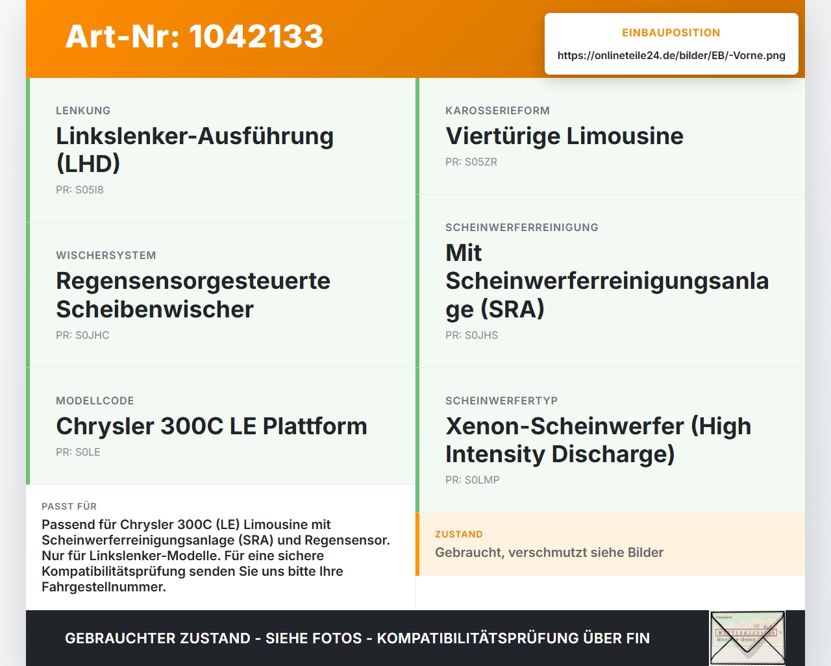831x666 pixels.
Task: Open the Scheinwerferreinigungsanlage (SRA) card
Action: click(x=610, y=281)
